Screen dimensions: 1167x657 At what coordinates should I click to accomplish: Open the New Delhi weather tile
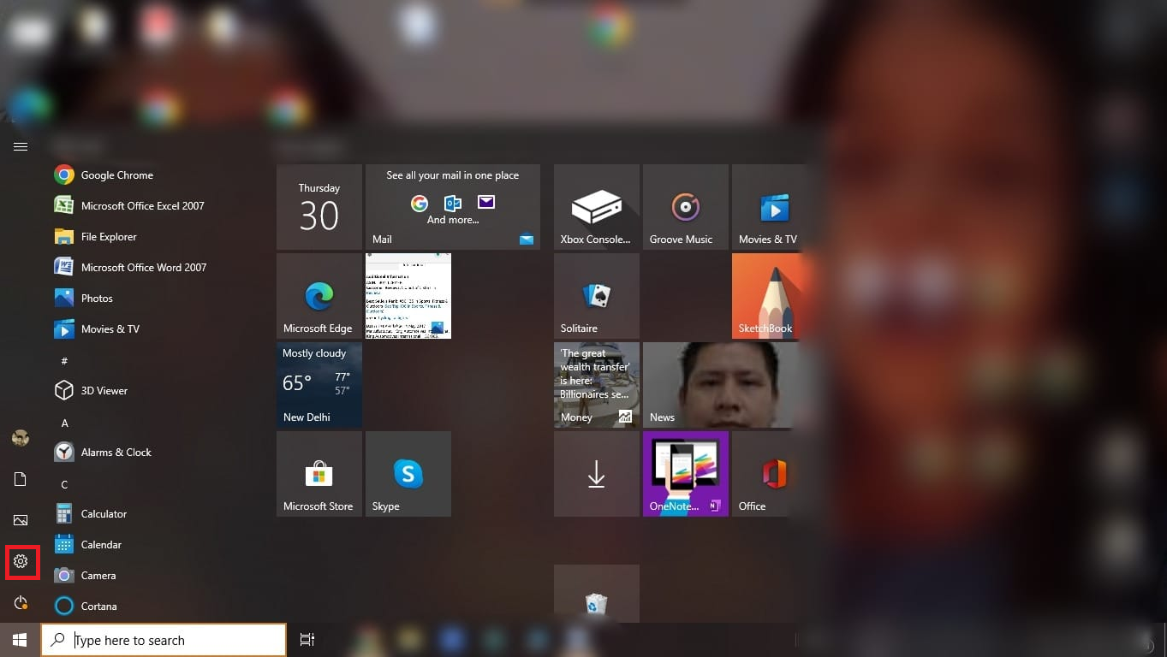coord(319,385)
